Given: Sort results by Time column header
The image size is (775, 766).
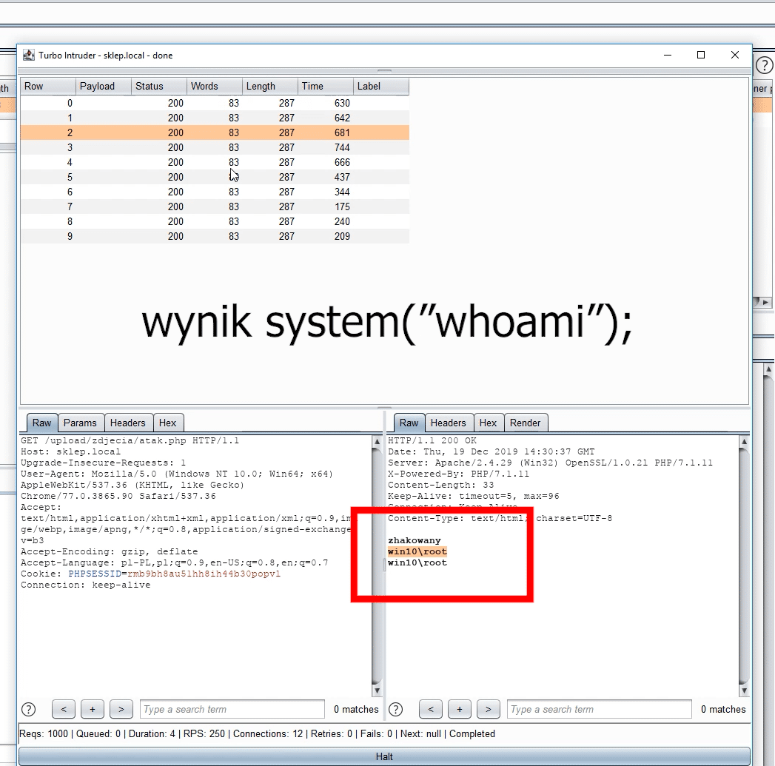Looking at the screenshot, I should [325, 86].
